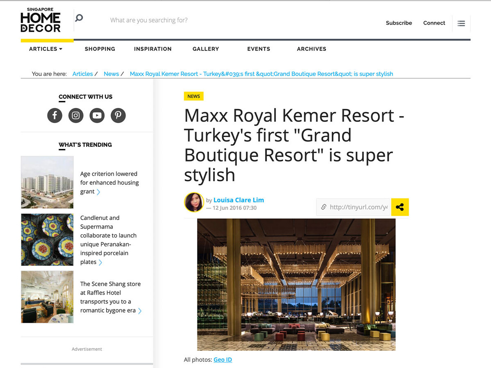
Task: Click the Connect link
Action: [434, 23]
